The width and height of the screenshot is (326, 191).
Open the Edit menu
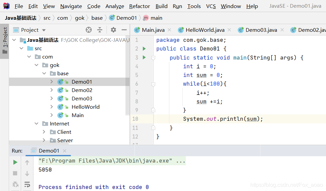[33, 6]
